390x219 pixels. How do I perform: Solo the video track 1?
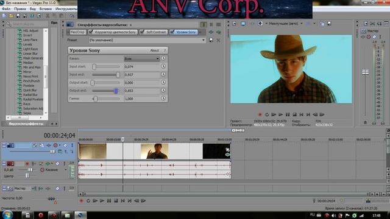coord(72,145)
